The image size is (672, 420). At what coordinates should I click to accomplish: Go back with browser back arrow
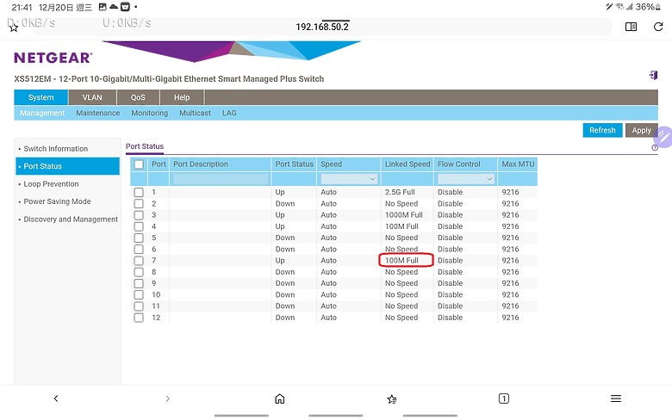(x=56, y=398)
